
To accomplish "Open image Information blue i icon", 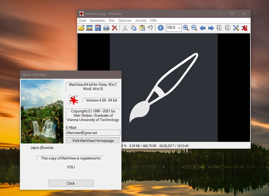I will pos(161,28).
